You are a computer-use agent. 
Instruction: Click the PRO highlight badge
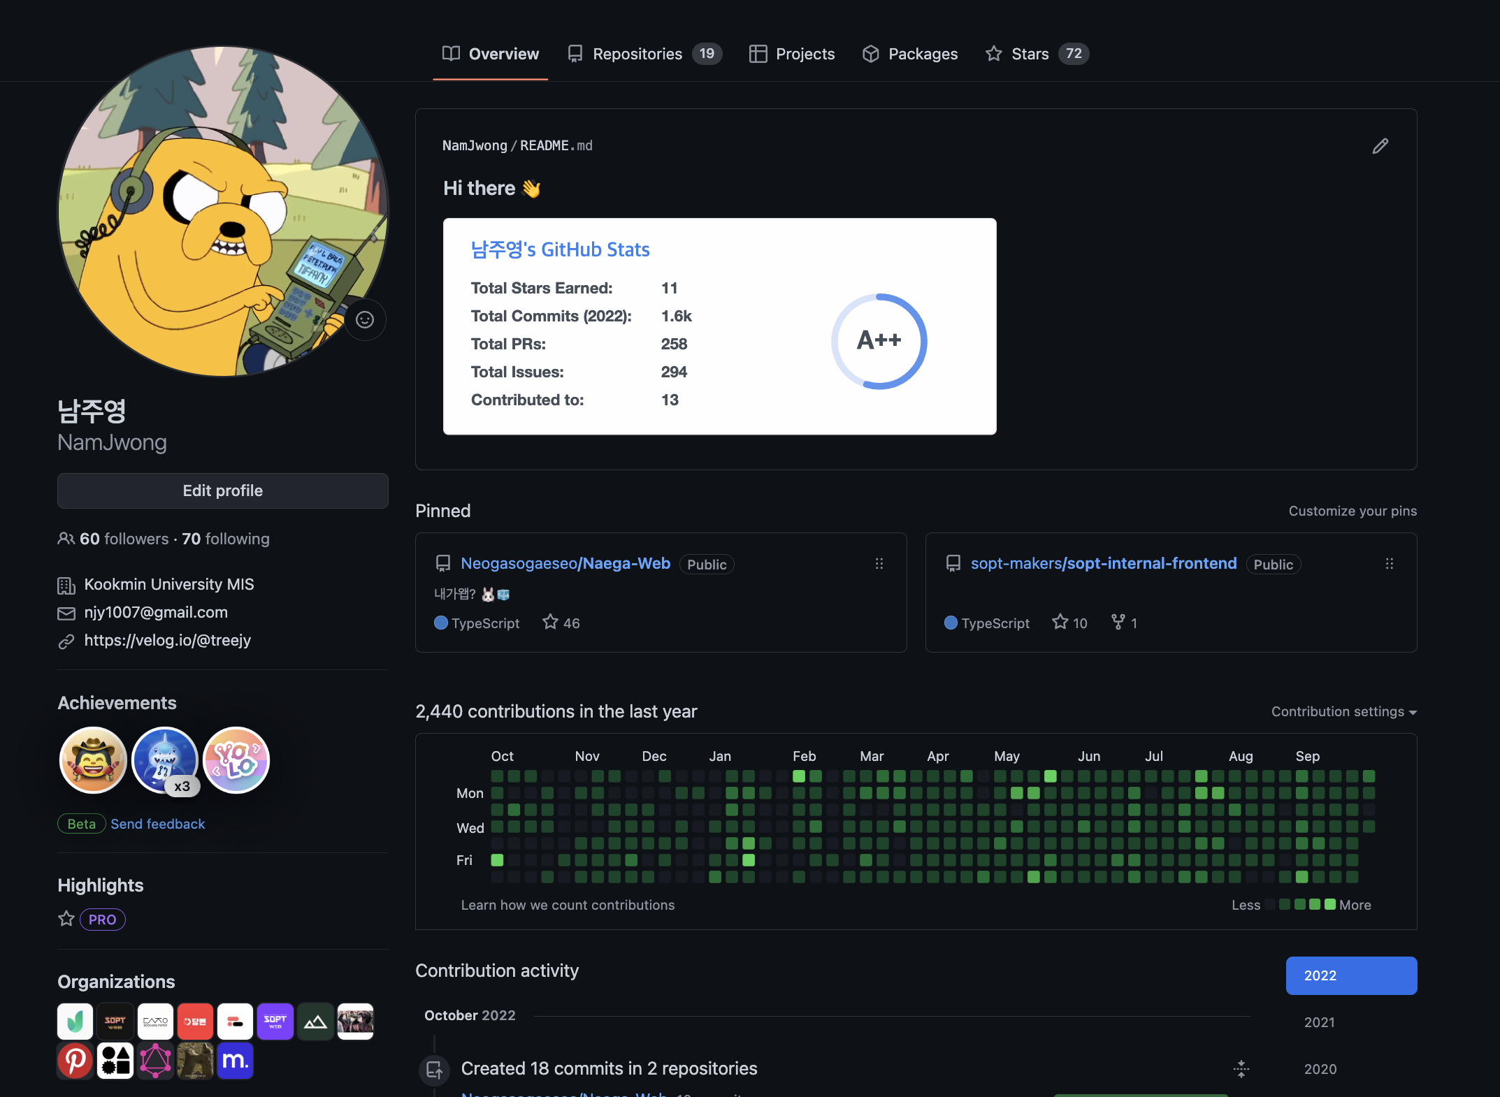103,920
